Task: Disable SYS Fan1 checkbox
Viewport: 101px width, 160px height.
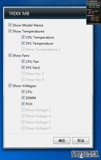Action: tap(23, 67)
